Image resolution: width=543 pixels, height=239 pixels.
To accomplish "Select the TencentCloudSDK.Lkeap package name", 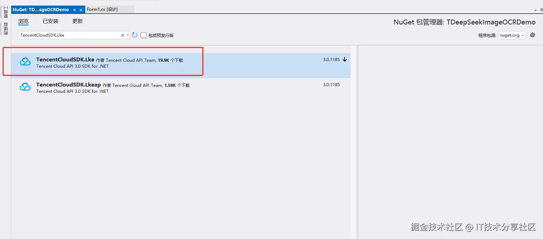I will click(x=68, y=85).
